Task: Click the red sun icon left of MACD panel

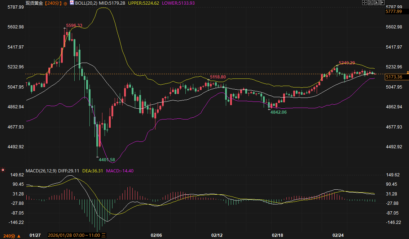Action: click(x=3, y=170)
